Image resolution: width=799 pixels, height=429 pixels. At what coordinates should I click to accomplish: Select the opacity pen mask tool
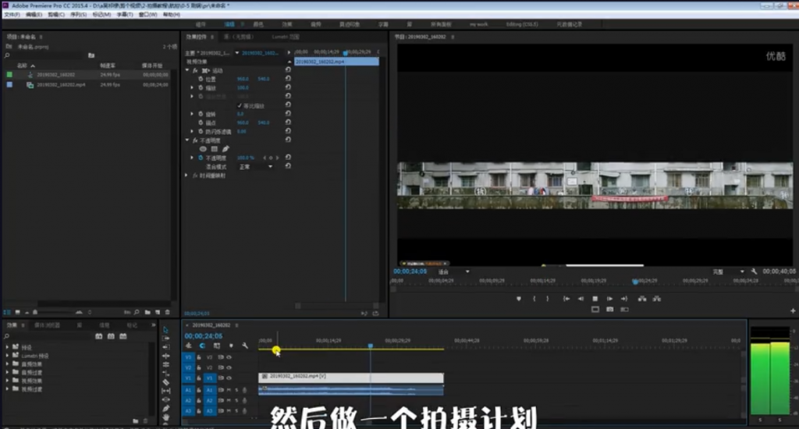coord(226,148)
